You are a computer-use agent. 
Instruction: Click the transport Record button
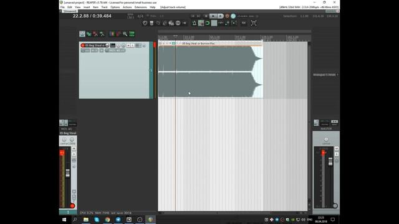[227, 16]
